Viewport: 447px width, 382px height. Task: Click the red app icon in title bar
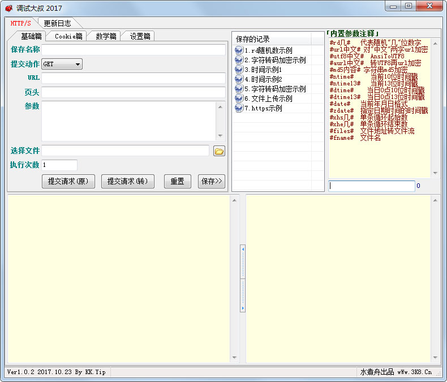[9, 8]
